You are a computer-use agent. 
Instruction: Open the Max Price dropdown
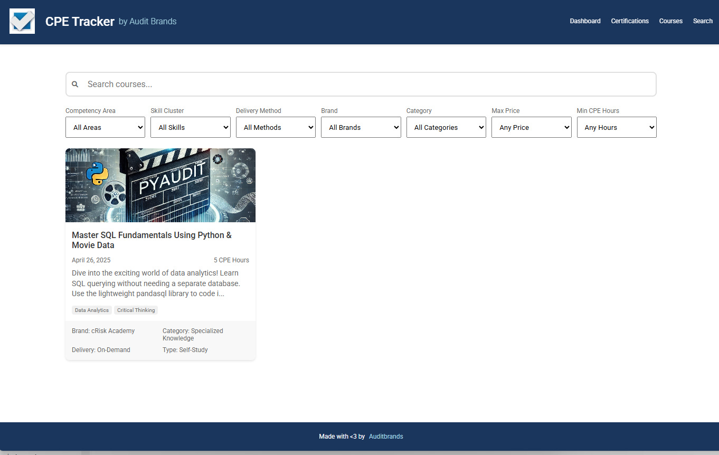pos(532,127)
